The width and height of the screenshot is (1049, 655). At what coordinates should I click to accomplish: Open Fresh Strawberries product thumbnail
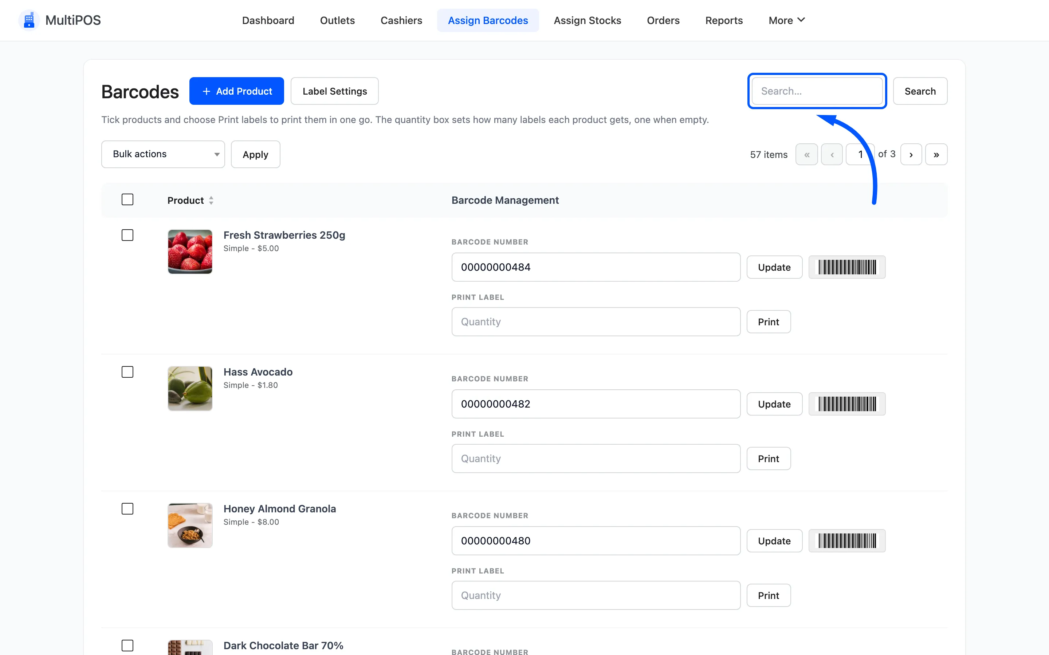190,252
